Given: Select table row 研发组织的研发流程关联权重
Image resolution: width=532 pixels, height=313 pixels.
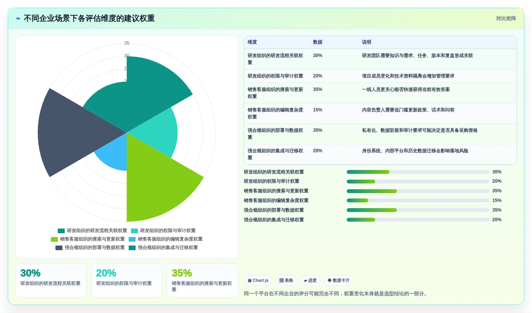Looking at the screenshot, I should pos(380,59).
